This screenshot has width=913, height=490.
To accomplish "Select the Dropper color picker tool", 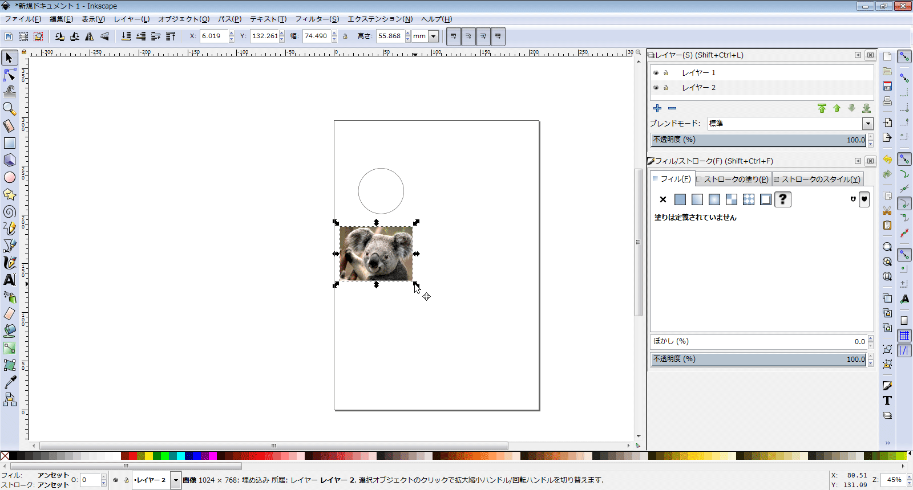I will pyautogui.click(x=10, y=382).
